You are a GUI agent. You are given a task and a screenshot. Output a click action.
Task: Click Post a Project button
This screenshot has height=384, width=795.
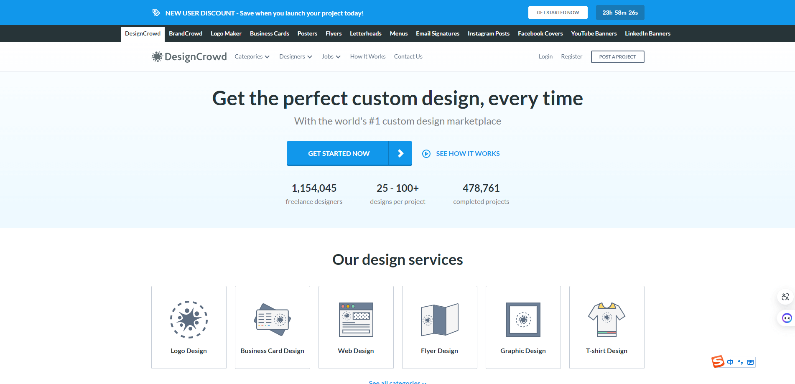coord(617,57)
